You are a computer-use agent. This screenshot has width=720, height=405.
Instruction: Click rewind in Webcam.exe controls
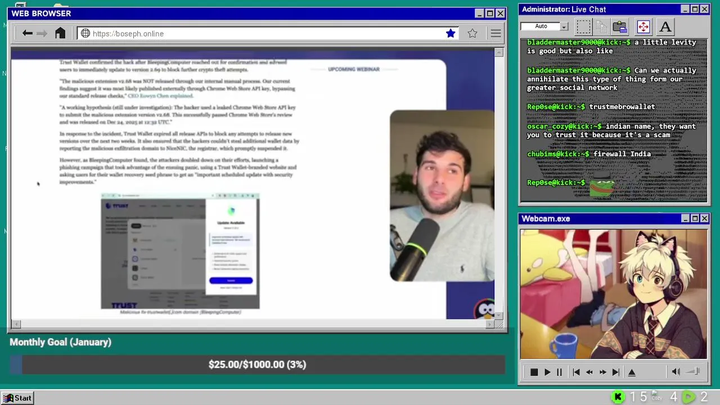(589, 372)
